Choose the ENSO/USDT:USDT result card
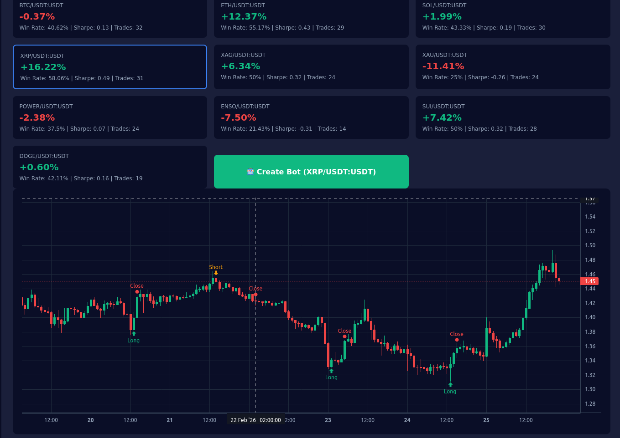620x438 pixels. click(311, 117)
